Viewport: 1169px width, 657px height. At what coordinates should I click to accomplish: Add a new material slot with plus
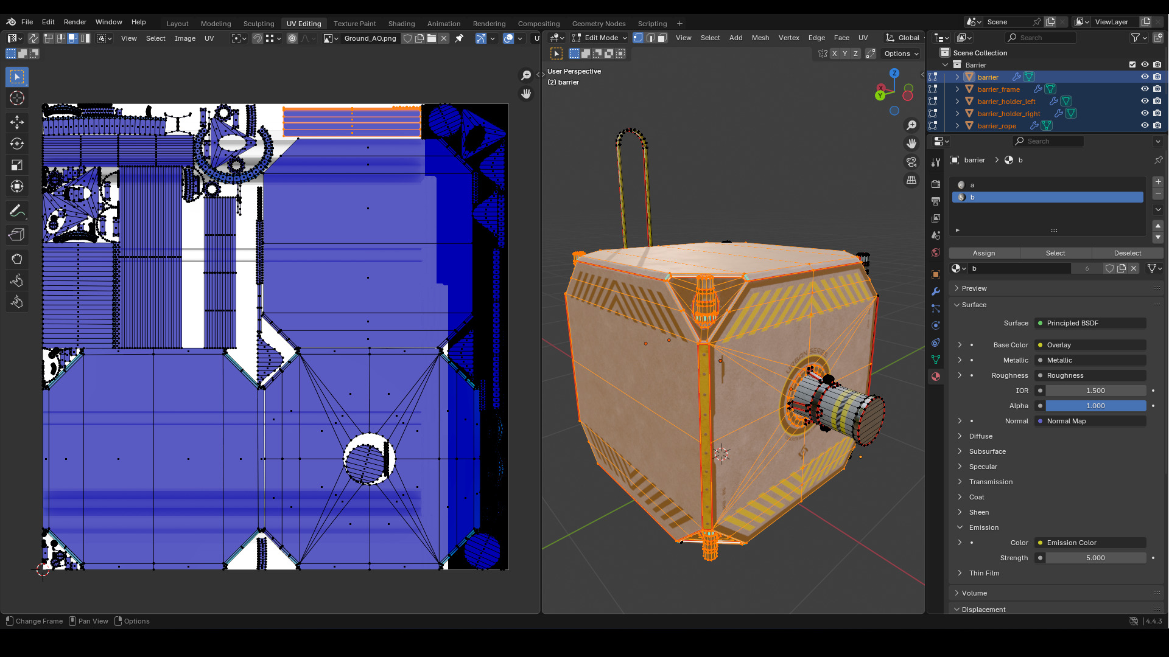point(1158,182)
